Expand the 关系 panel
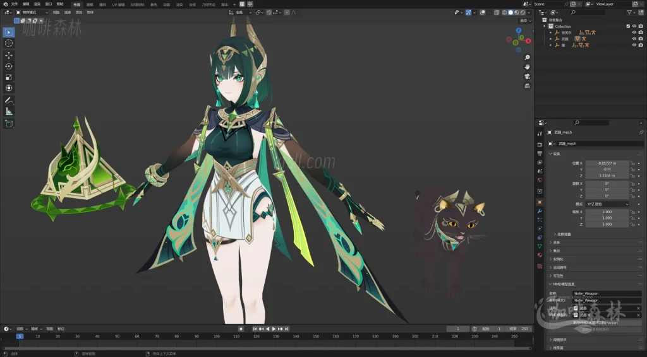The image size is (647, 357). pyautogui.click(x=556, y=243)
